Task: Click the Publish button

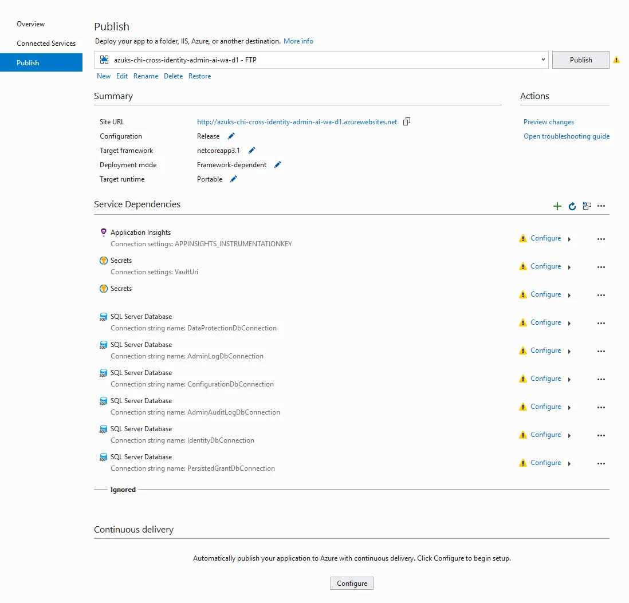Action: coord(580,60)
